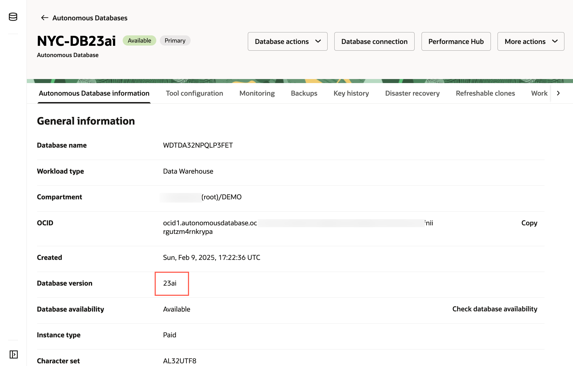Open Performance Hub
Viewport: 573px width, 366px height.
(x=456, y=42)
